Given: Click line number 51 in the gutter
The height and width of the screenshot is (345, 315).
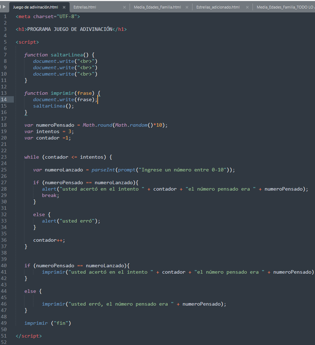Looking at the screenshot, I should [x=4, y=336].
